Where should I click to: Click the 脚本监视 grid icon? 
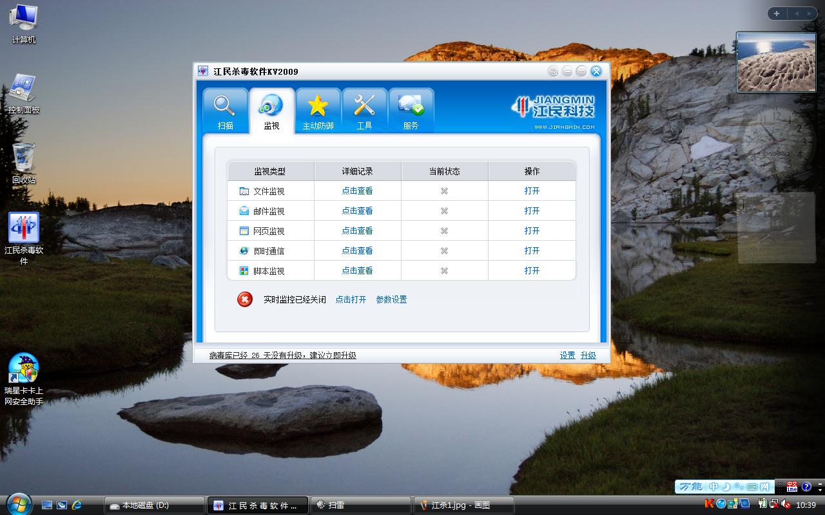pos(244,271)
